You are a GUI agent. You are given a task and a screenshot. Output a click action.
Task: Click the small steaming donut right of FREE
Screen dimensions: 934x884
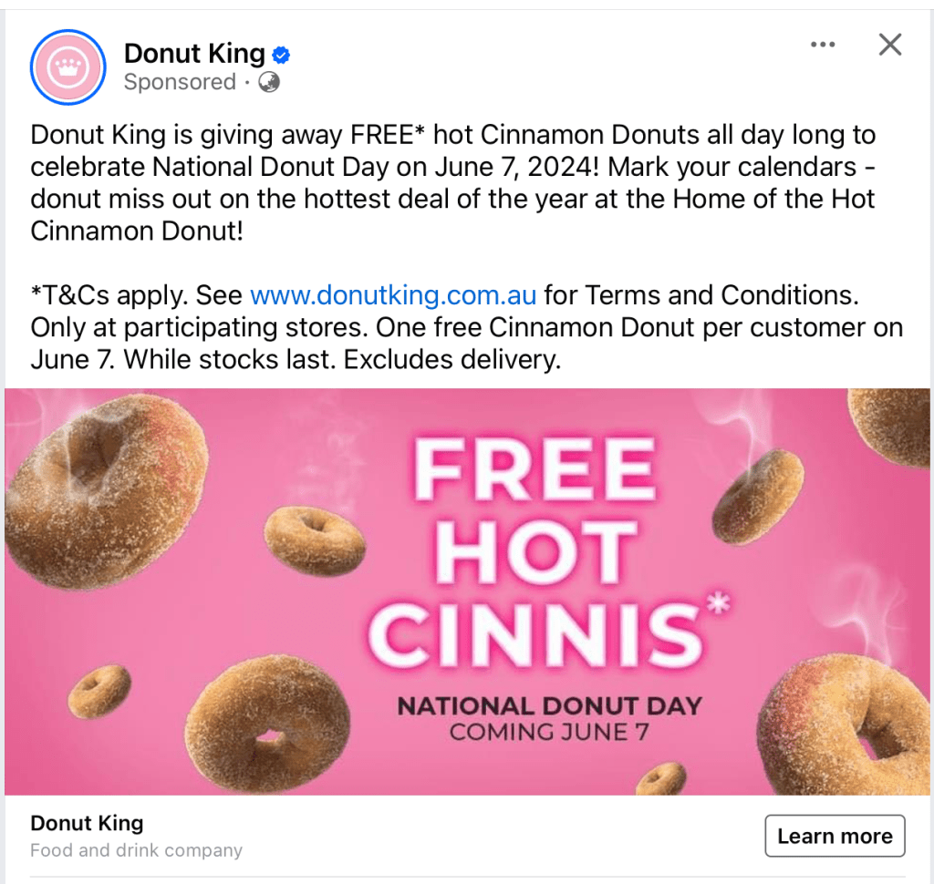(757, 497)
